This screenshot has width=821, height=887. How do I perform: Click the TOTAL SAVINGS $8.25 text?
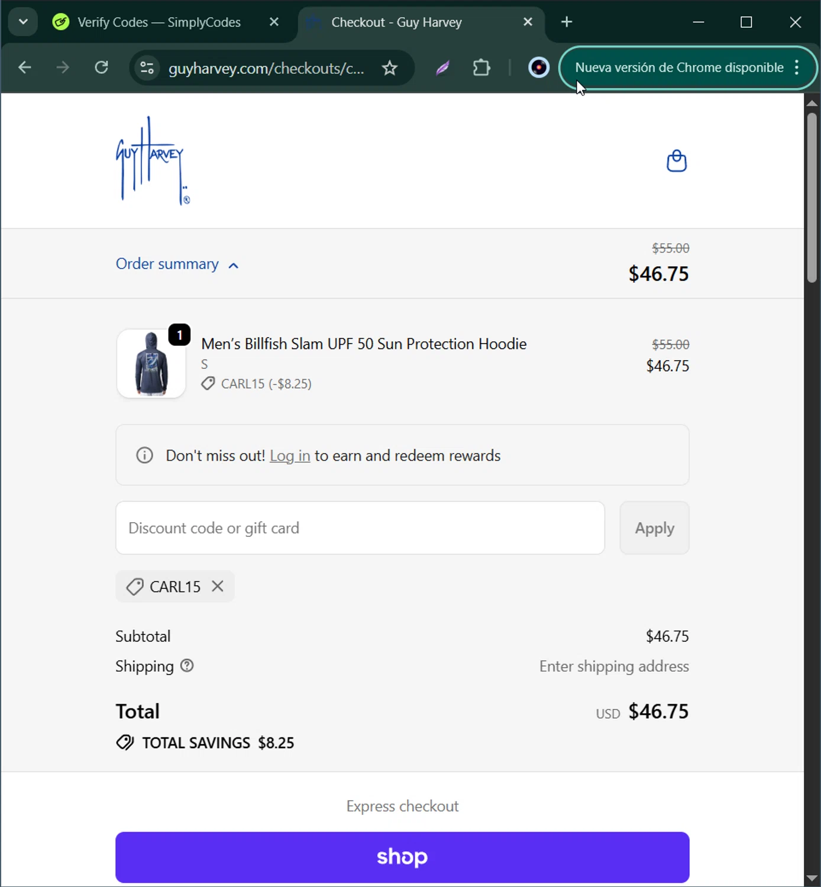(218, 743)
